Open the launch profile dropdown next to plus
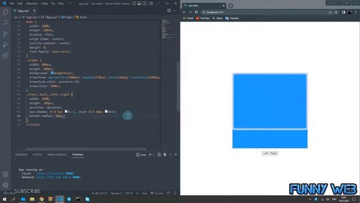 coord(154,155)
